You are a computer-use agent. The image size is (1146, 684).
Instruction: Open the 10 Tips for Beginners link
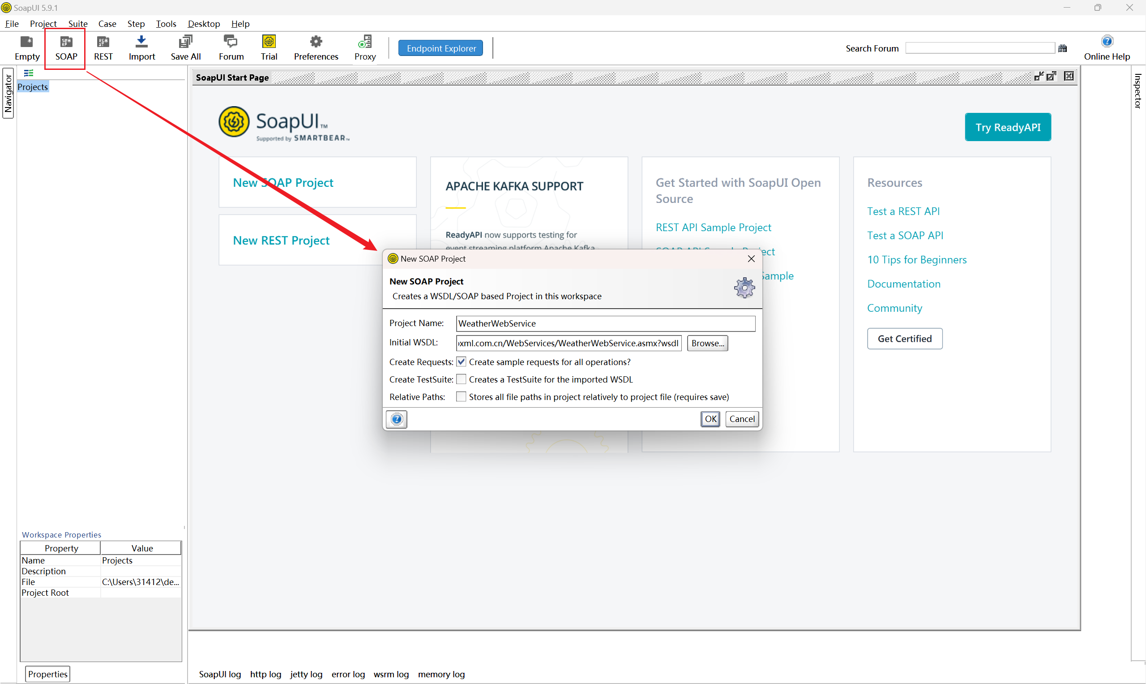[917, 259]
